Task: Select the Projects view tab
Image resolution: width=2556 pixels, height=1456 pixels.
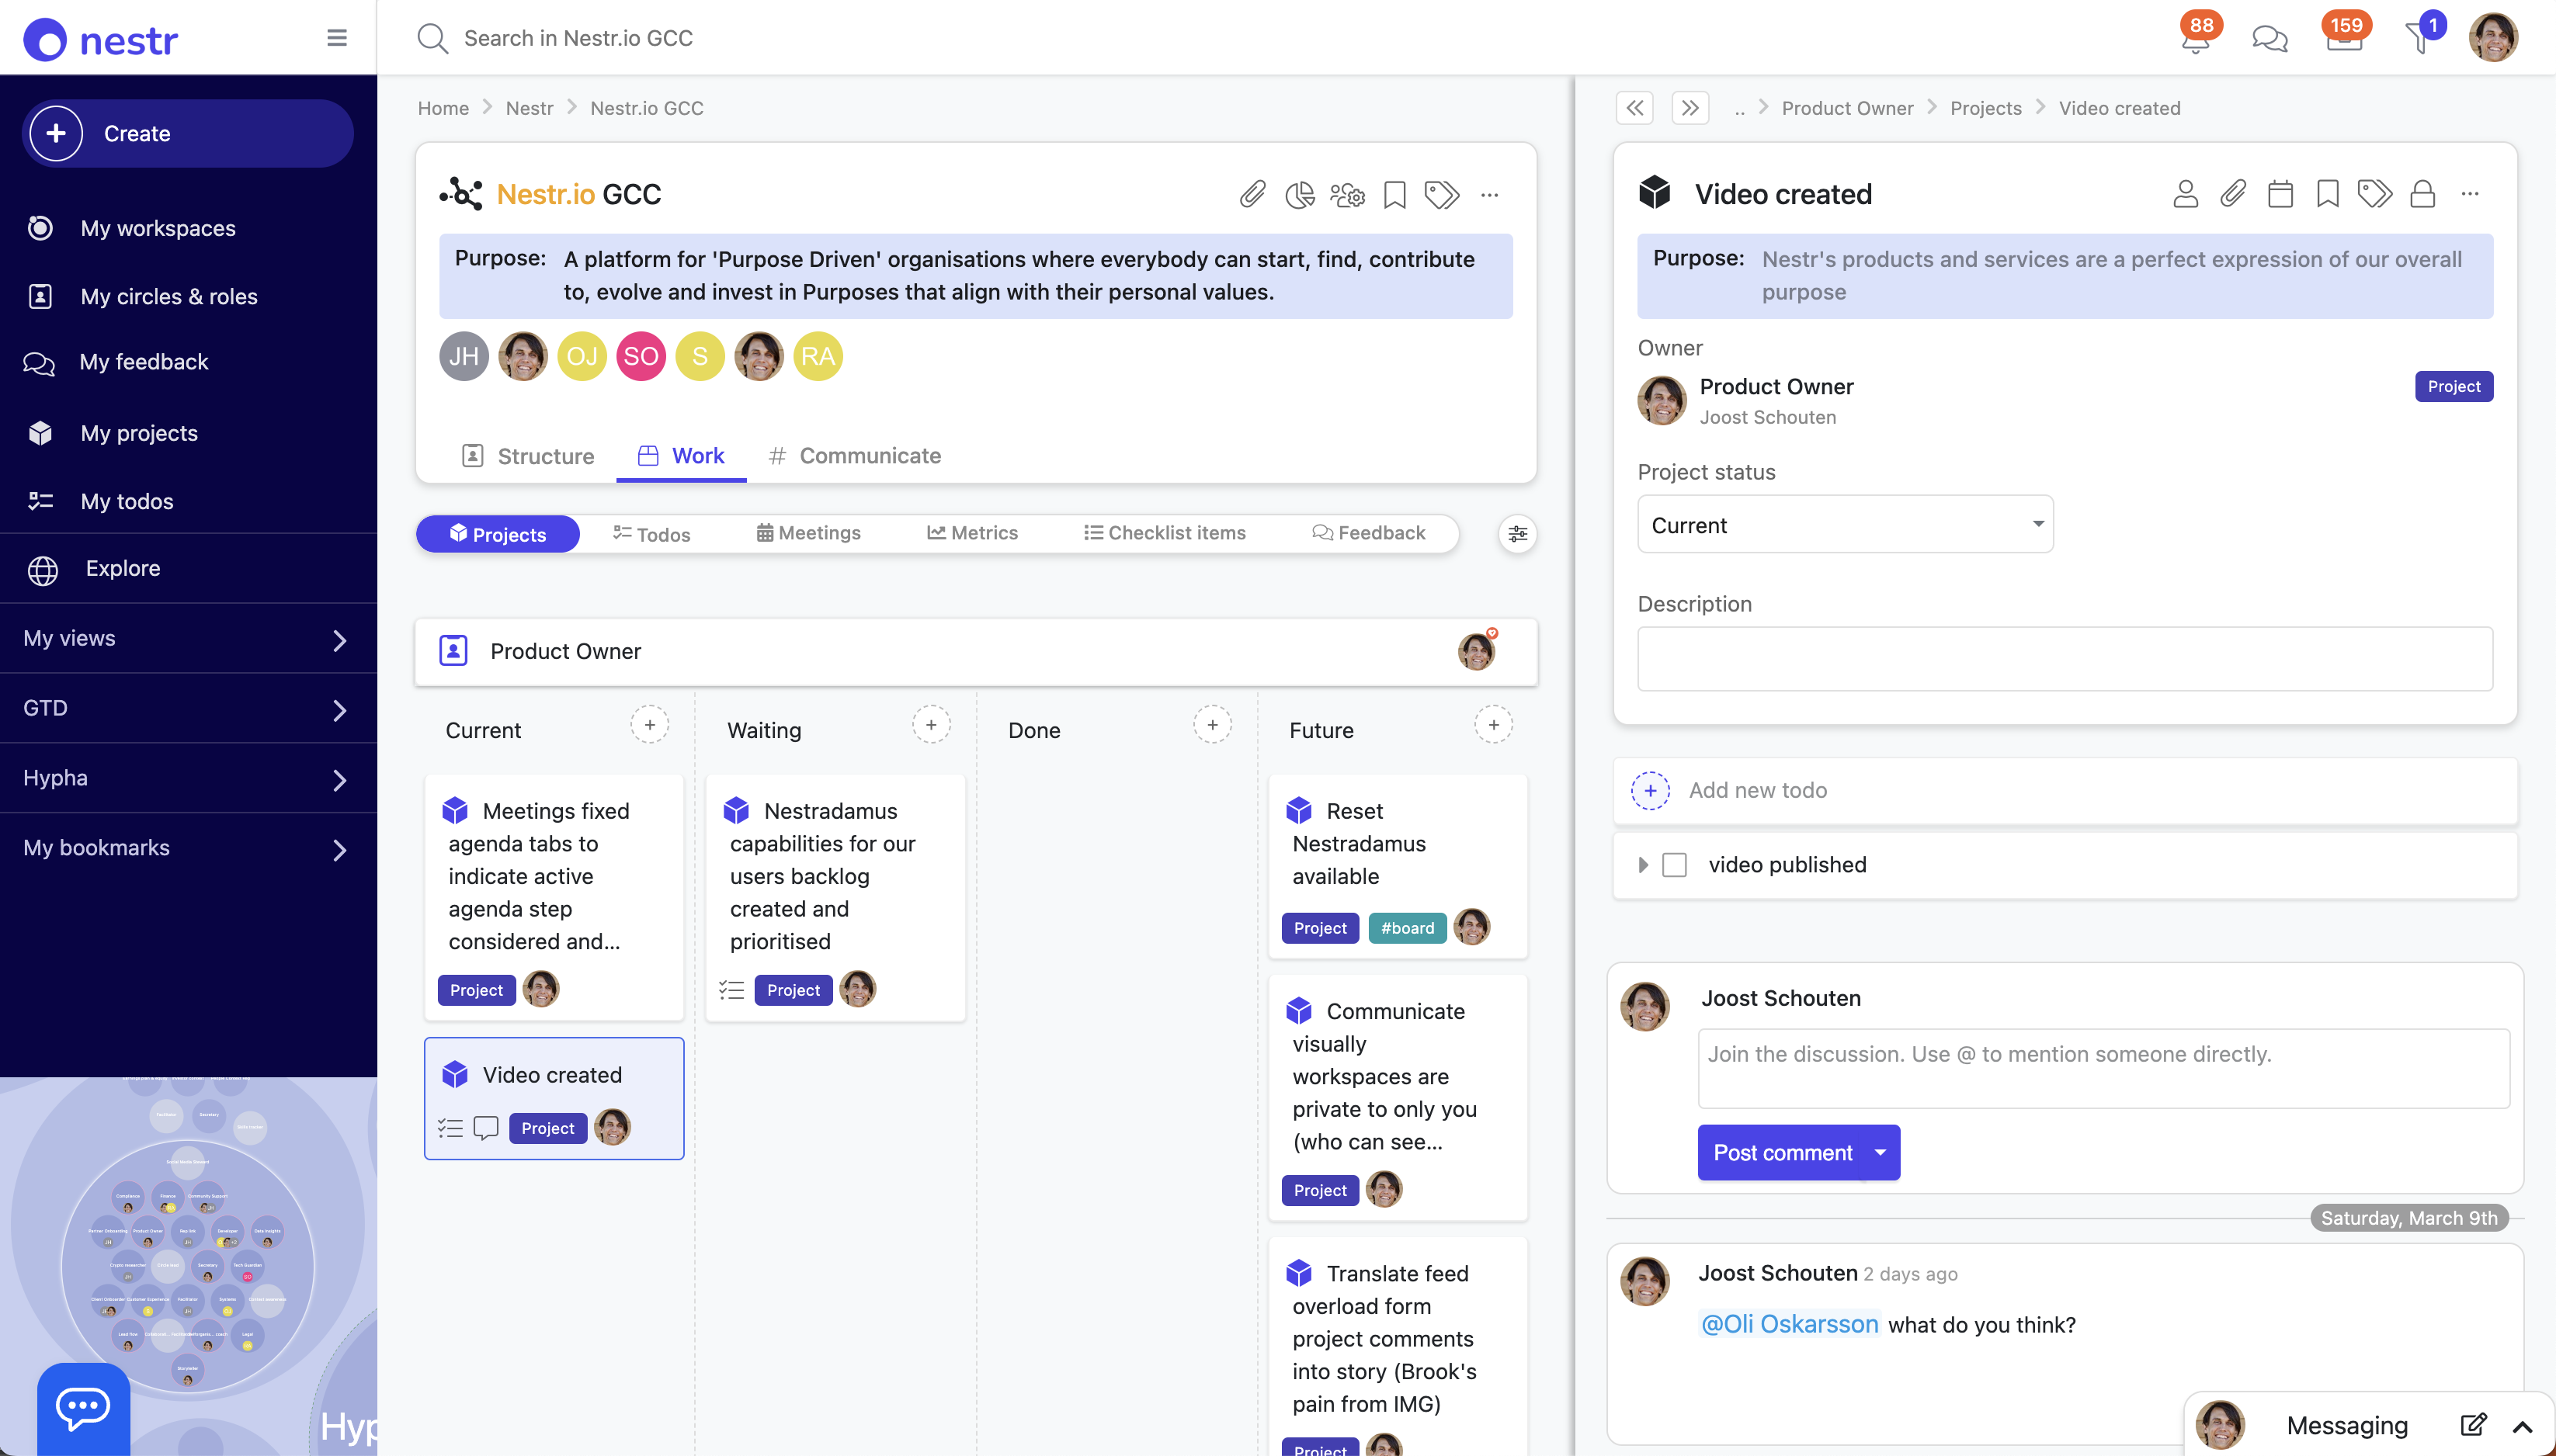Action: 497,534
